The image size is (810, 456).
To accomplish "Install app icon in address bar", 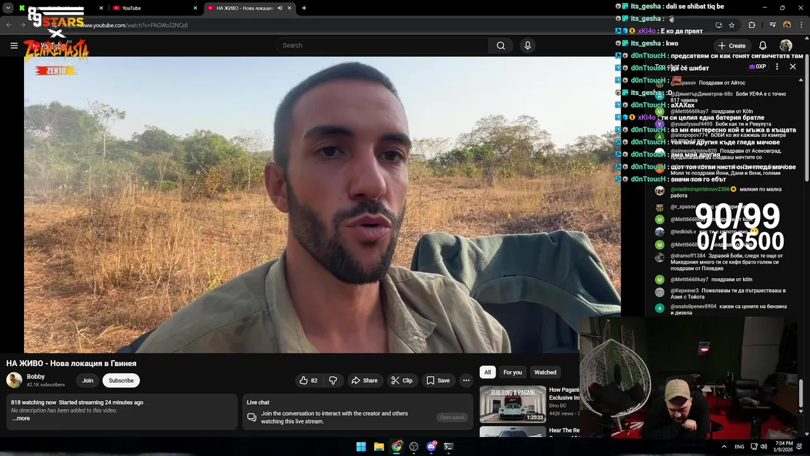I will point(718,25).
